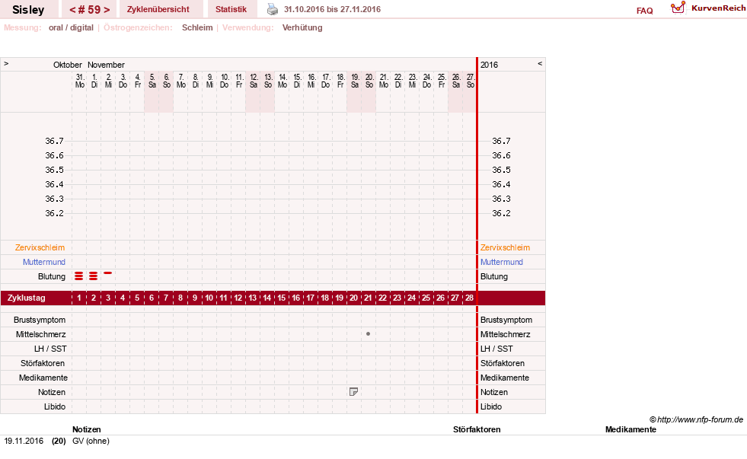Screen dimensions: 747x459
Task: Open the KurvenReich link
Action: (718, 8)
